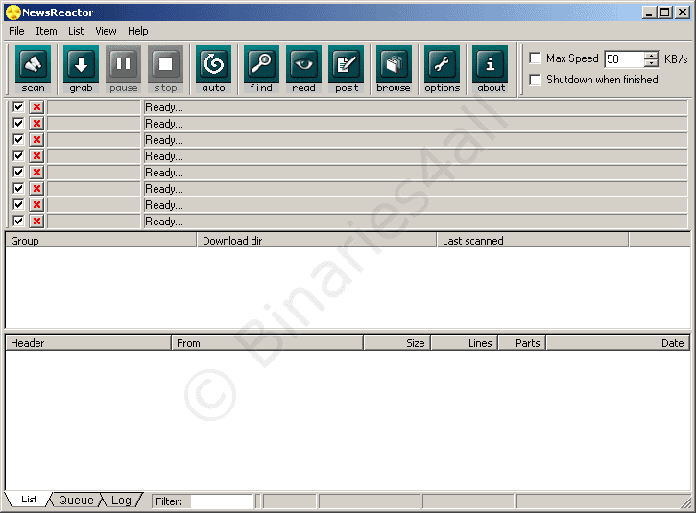The image size is (696, 513).
Task: Open the View menu
Action: 106,31
